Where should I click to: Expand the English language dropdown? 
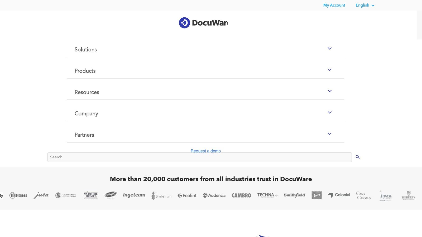(x=365, y=5)
